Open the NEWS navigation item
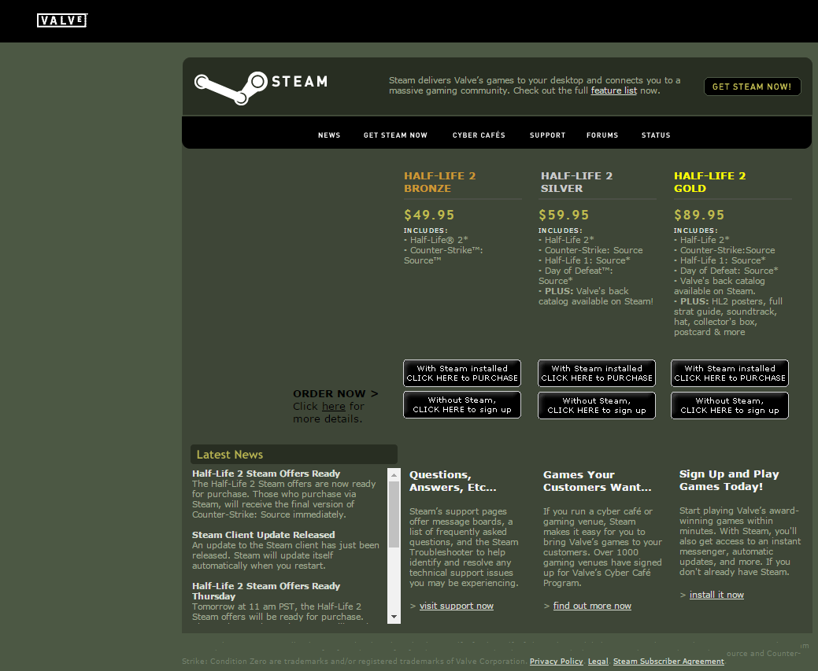 [x=329, y=135]
